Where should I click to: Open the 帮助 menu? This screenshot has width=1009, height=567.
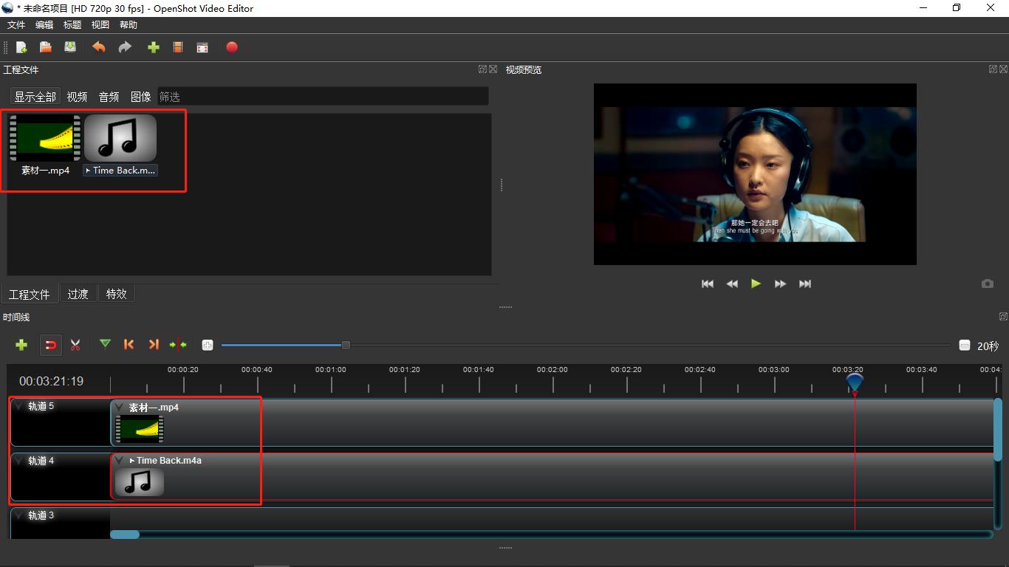(x=129, y=24)
